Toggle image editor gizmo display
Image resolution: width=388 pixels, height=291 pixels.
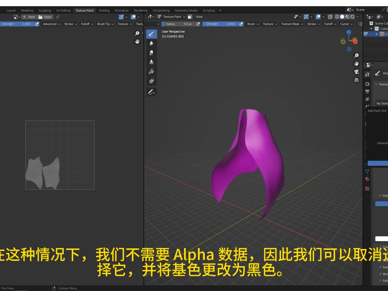tap(121, 17)
